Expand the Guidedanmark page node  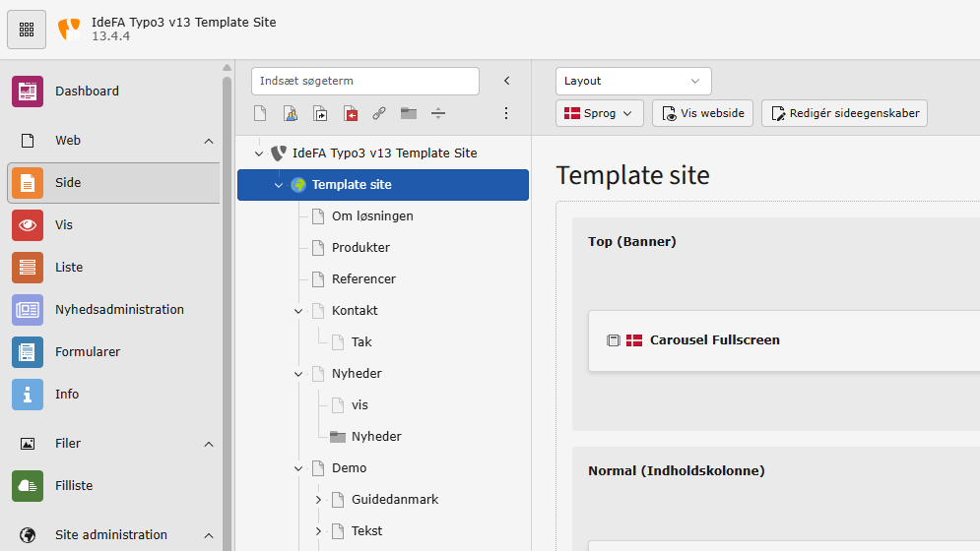[x=318, y=500]
